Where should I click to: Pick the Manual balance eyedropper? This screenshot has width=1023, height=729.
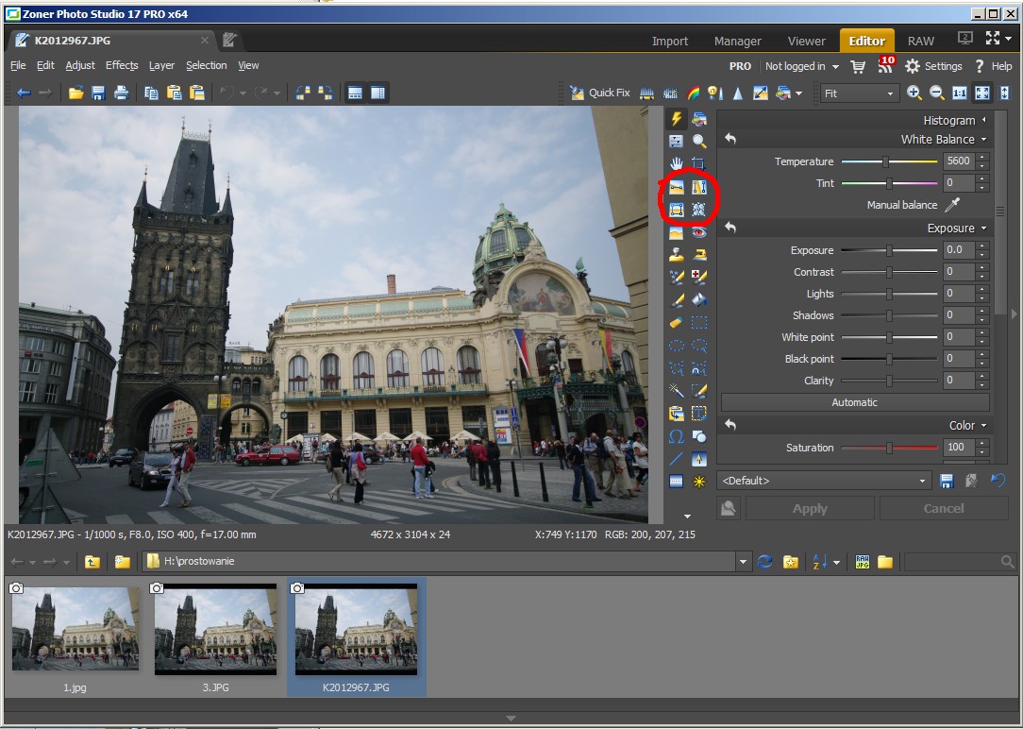(x=952, y=205)
